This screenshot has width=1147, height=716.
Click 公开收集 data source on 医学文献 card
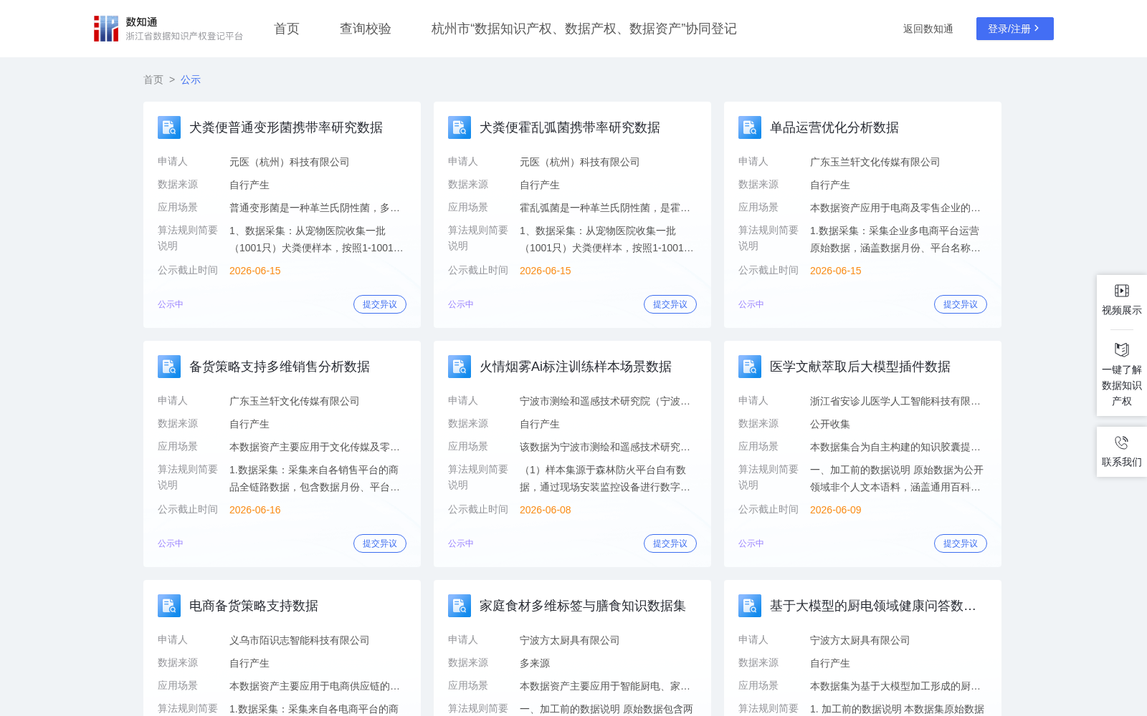point(830,424)
